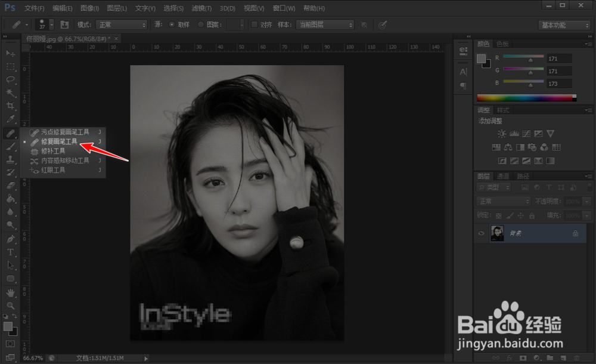Image resolution: width=596 pixels, height=364 pixels.
Task: Click the G value field 171
Action: coord(559,71)
